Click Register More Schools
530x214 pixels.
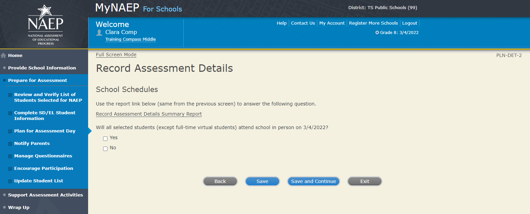373,23
